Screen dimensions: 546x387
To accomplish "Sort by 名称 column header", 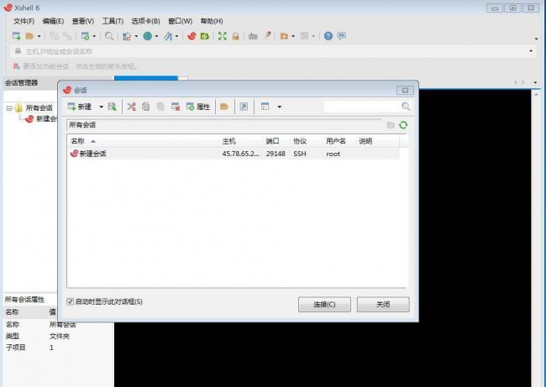I will click(x=143, y=141).
